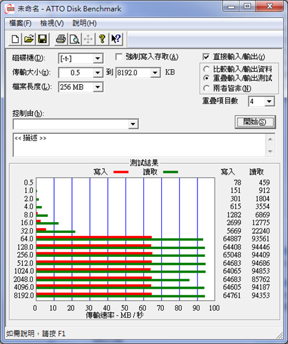Click the 傳輸速率 - MB / 秒 axis label
This screenshot has width=288, height=344.
pos(115,315)
